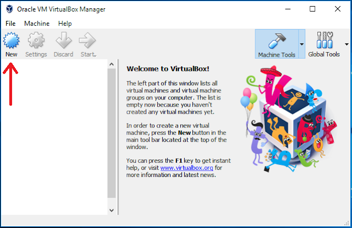Open the File menu
This screenshot has height=228, width=352.
10,24
